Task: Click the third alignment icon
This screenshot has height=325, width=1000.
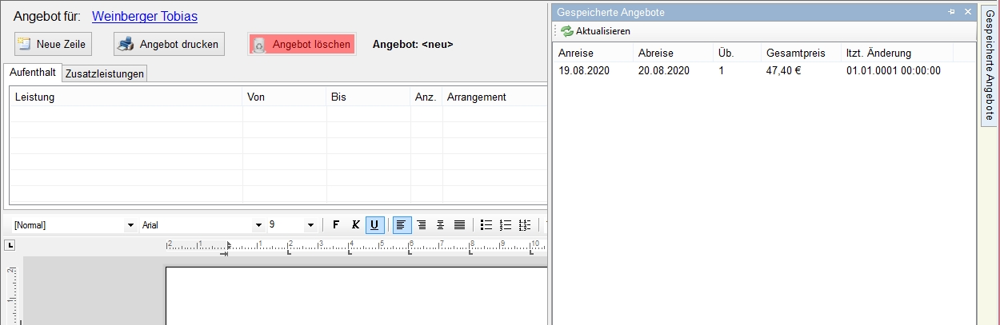Action: [x=440, y=225]
